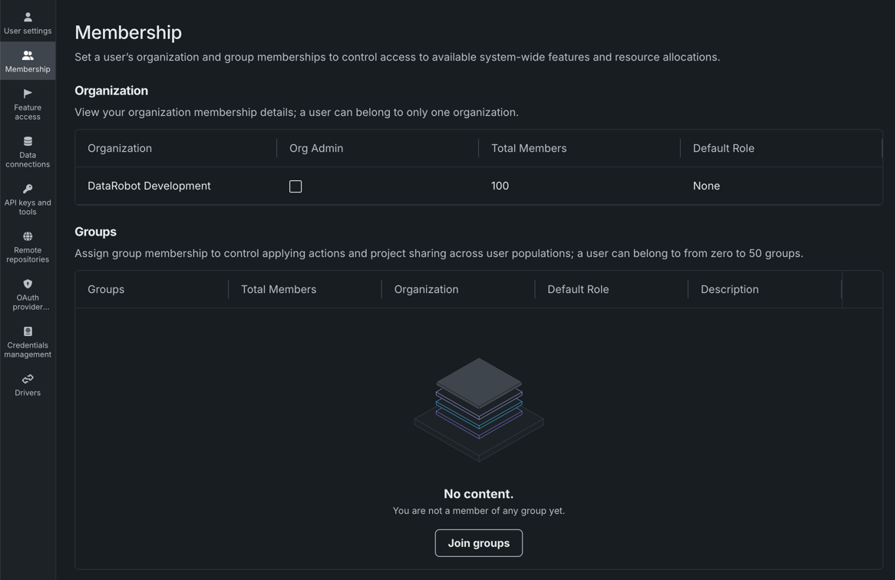895x580 pixels.
Task: Click Default Role header in Groups table
Action: pos(578,289)
